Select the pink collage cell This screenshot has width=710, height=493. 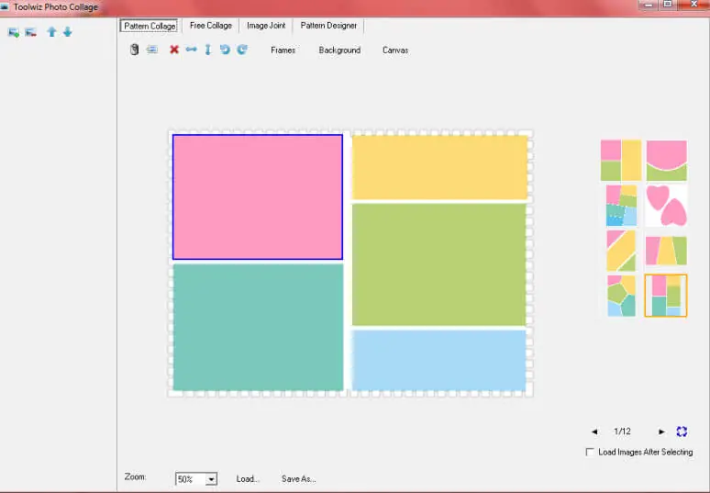(x=258, y=197)
